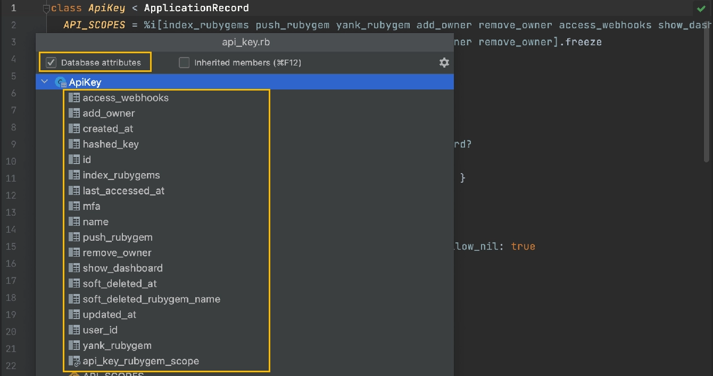This screenshot has width=713, height=376.
Task: Click the mfa column icon
Action: [x=74, y=206]
